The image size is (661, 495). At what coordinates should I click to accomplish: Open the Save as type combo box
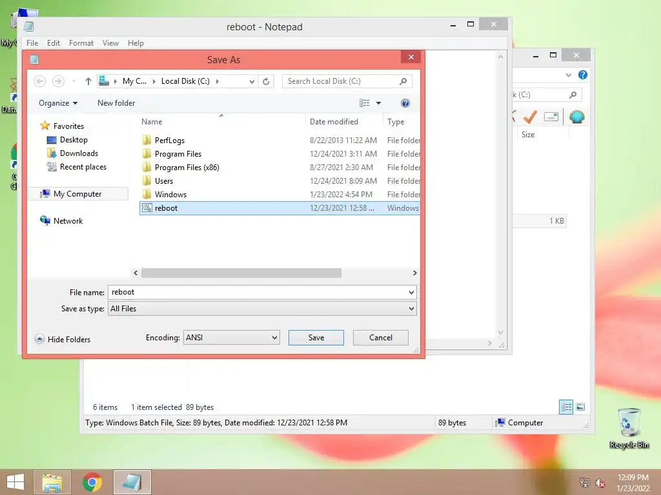(262, 309)
